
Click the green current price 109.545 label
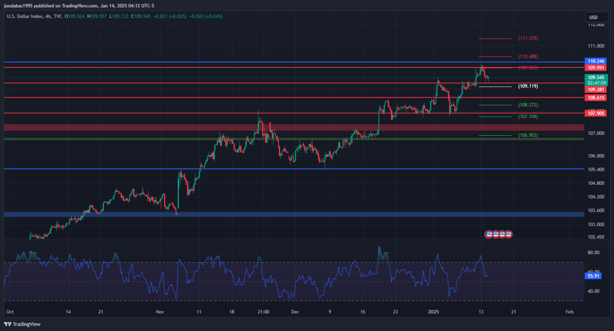click(596, 77)
